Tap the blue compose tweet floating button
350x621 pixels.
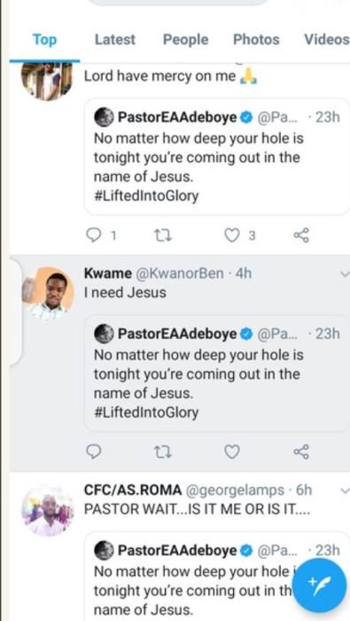[x=319, y=585]
